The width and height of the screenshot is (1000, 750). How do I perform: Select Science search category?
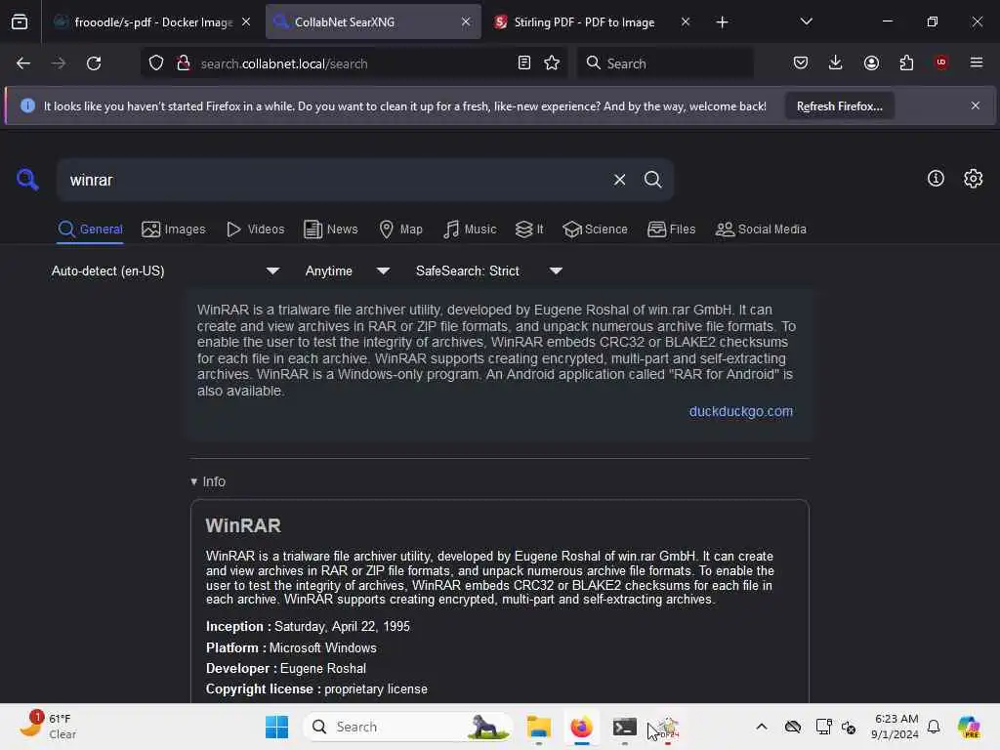[595, 229]
